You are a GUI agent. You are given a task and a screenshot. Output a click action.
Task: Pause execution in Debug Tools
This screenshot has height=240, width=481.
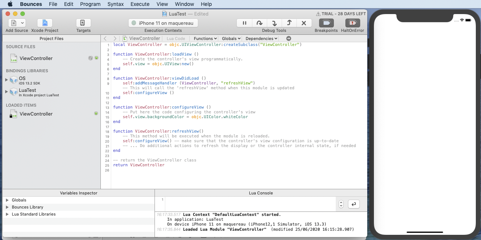pos(245,23)
